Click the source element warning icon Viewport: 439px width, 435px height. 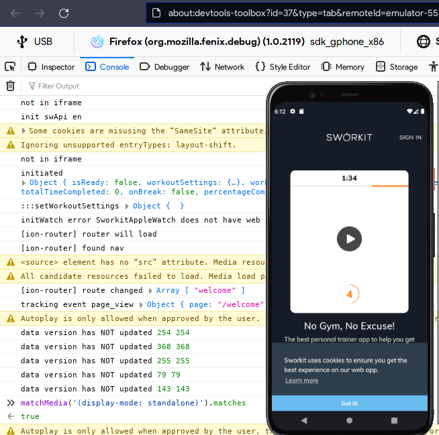click(11, 262)
